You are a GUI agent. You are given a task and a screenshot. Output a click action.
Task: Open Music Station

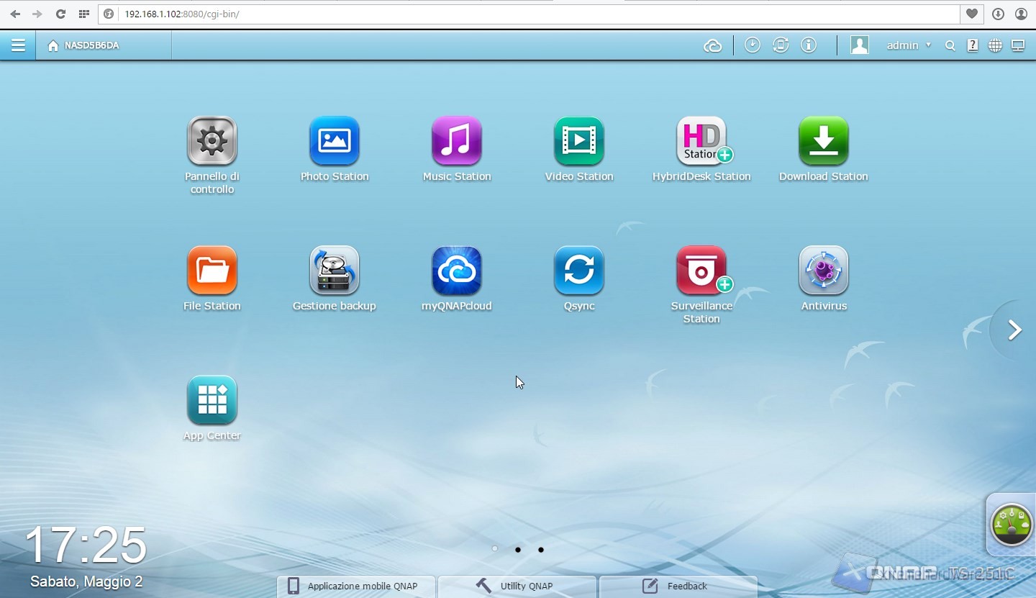(457, 142)
